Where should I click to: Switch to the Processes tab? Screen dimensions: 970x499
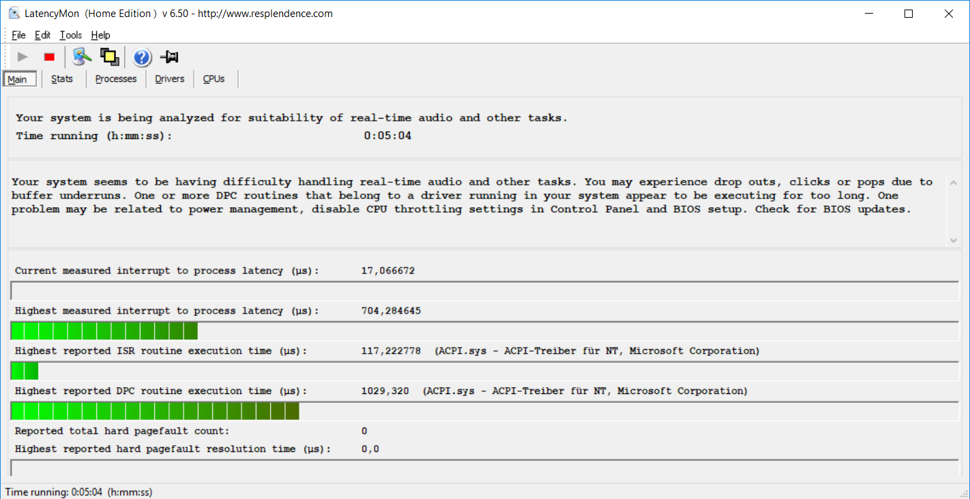(x=116, y=79)
